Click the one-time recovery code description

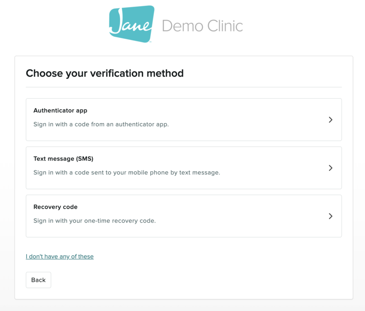coord(94,221)
